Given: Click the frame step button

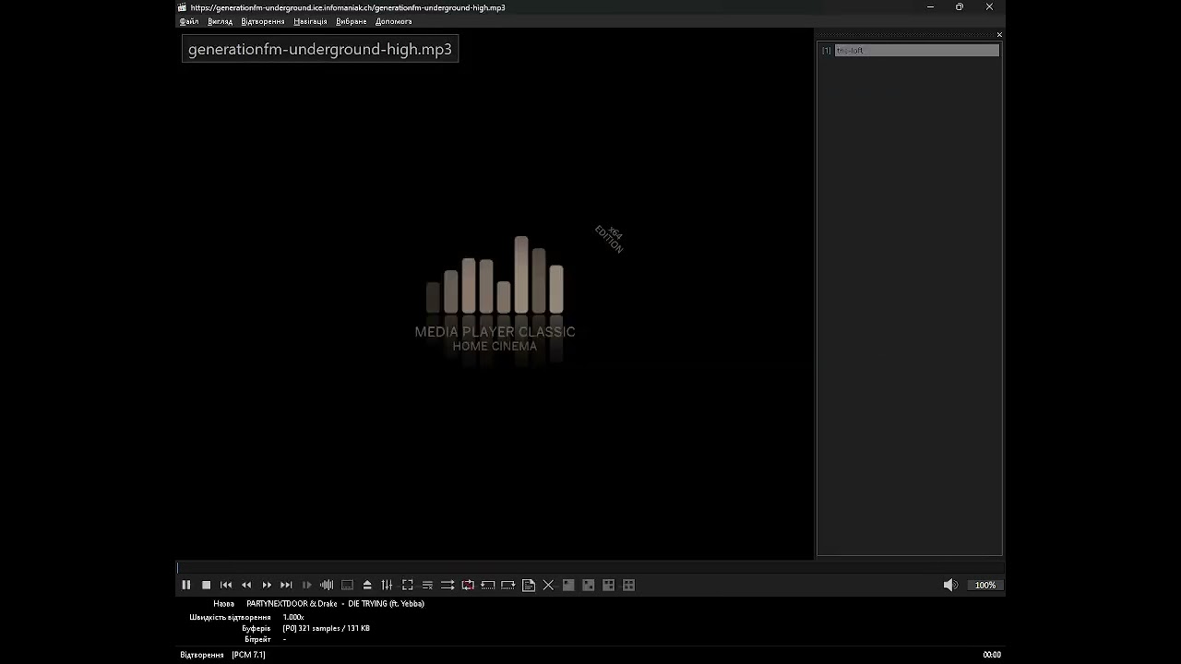Looking at the screenshot, I should pyautogui.click(x=306, y=585).
